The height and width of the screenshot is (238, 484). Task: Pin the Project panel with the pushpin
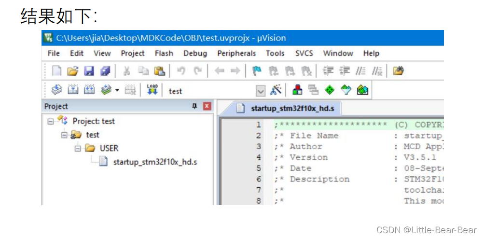[x=194, y=106]
